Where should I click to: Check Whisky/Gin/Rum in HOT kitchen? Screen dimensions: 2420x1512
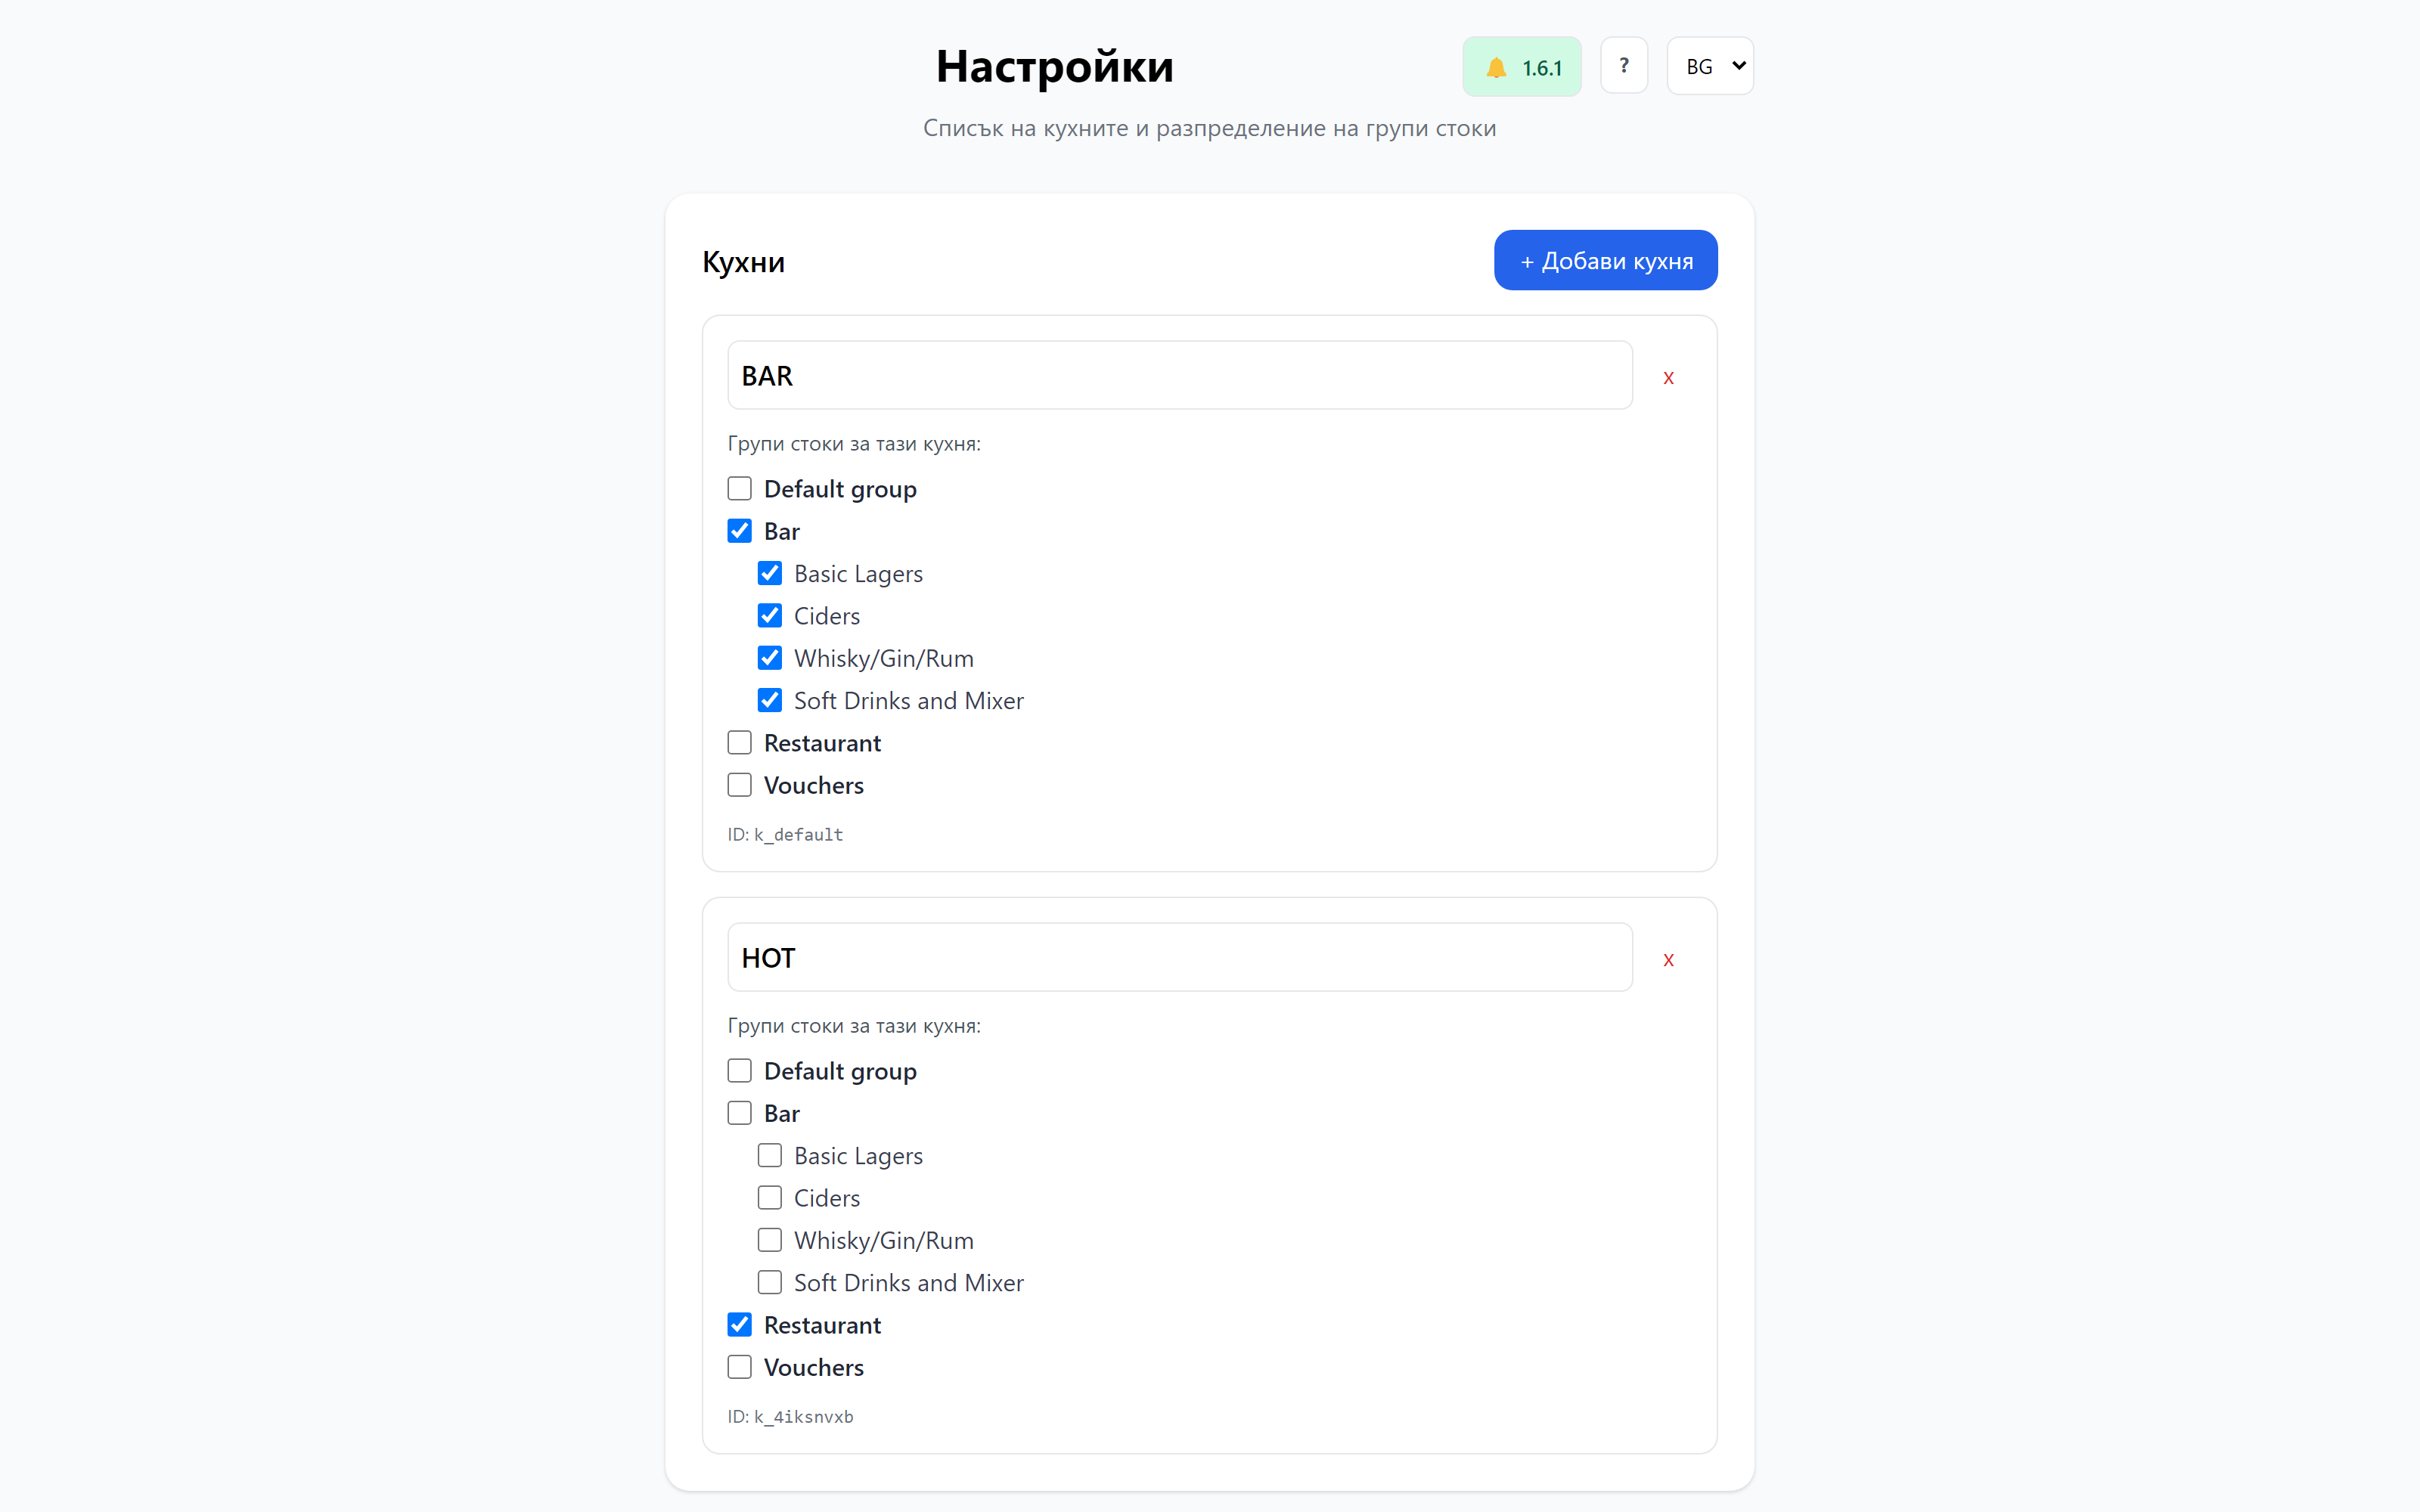pyautogui.click(x=769, y=1239)
